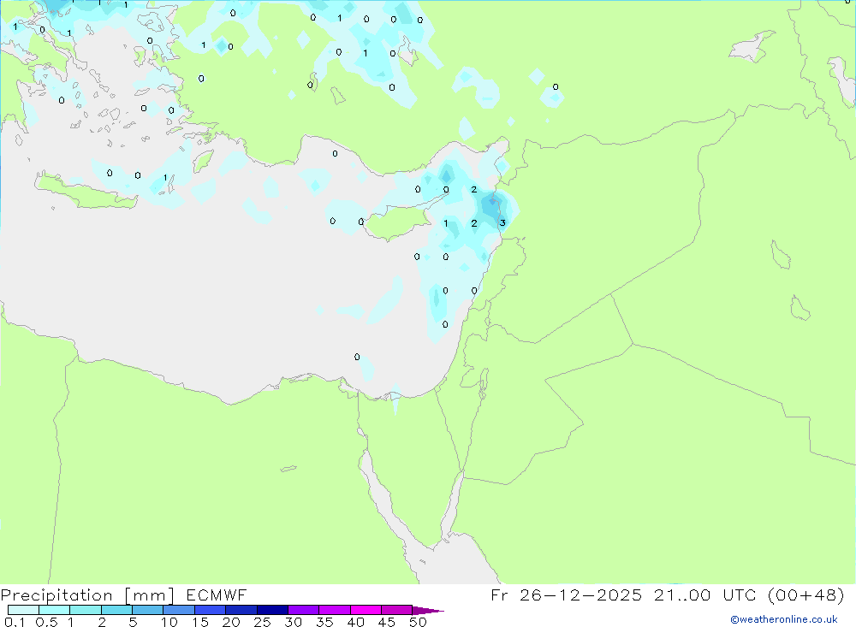Screen dimensions: 856x627
Task: Select the 15–20 mm legend color swatch
Action: (211, 610)
